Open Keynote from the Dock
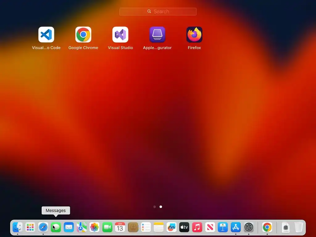 click(x=223, y=227)
